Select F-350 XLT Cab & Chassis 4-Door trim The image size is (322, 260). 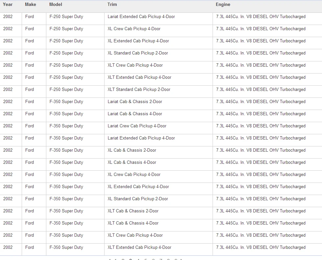click(133, 223)
